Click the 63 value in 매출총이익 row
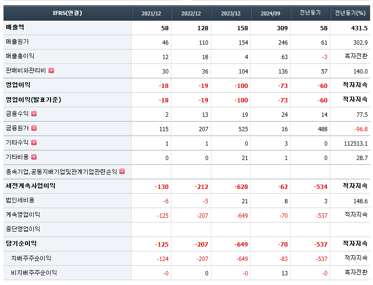 click(284, 57)
